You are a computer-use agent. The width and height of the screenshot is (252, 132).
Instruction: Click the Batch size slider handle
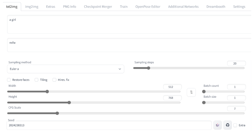204,103
